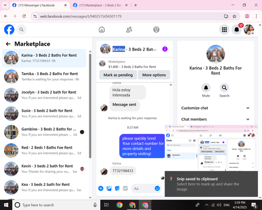The height and width of the screenshot is (210, 262).
Task: Open the profile circle icon in top navigation
Action: pyautogui.click(x=156, y=29)
